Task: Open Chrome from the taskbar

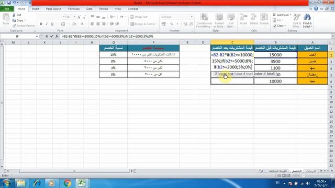Action: 67,183
